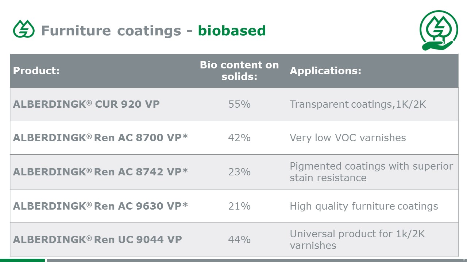The width and height of the screenshot is (467, 262).
Task: Click the 42% bio content value
Action: click(x=239, y=138)
